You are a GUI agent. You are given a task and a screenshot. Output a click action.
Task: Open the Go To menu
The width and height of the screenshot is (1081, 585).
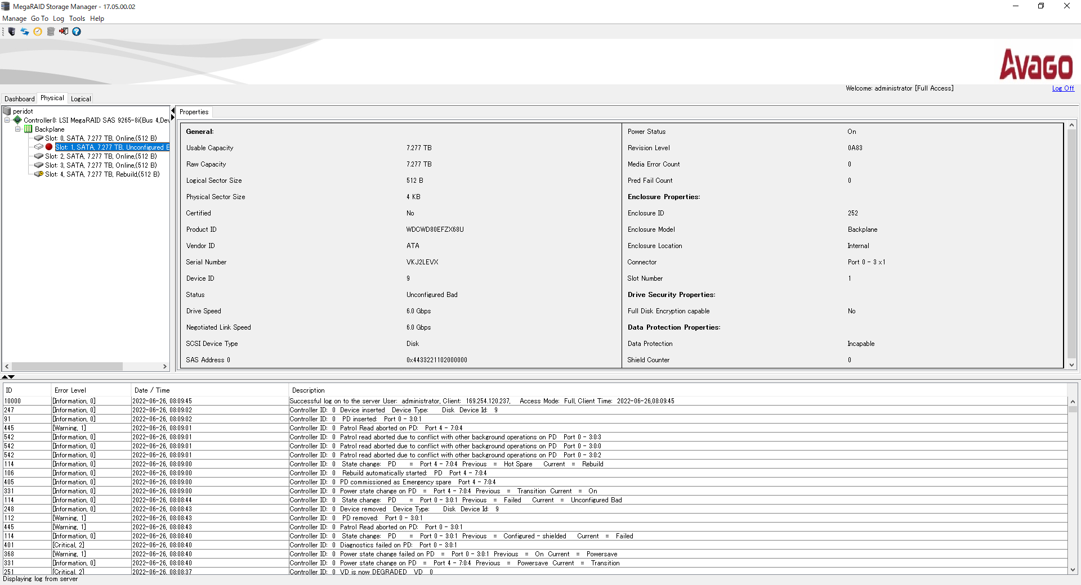[39, 19]
